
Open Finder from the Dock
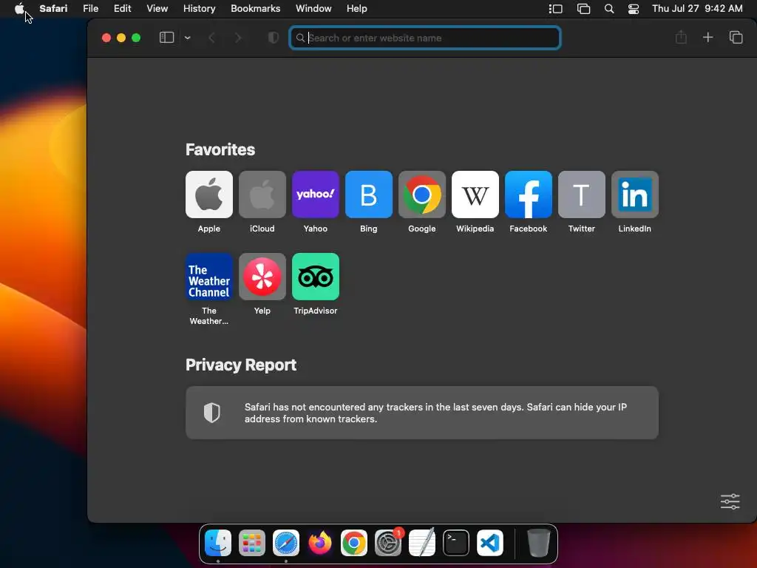218,542
